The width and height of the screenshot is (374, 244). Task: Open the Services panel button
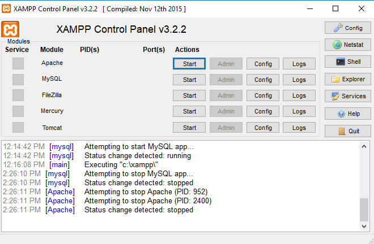(348, 96)
